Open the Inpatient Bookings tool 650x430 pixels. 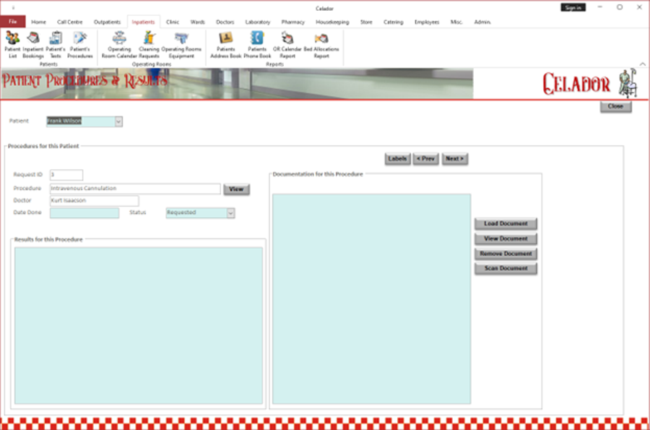(x=33, y=45)
